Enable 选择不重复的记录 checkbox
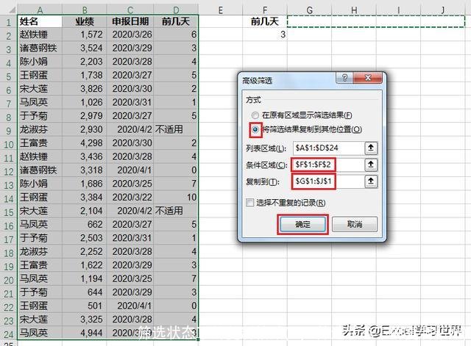 pos(249,203)
